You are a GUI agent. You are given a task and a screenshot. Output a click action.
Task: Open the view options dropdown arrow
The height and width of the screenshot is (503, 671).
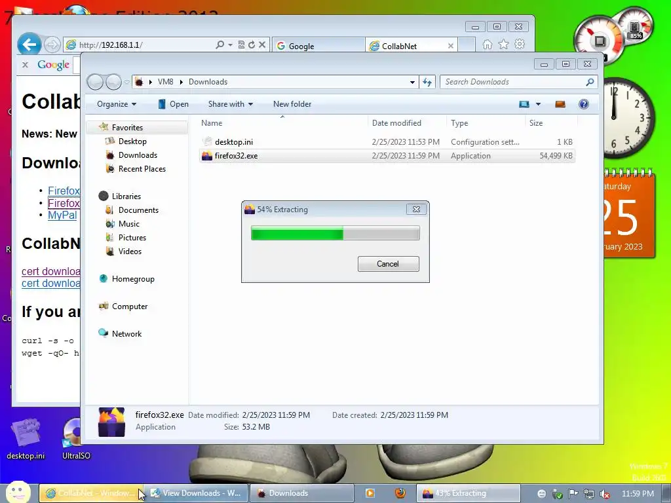click(x=538, y=104)
